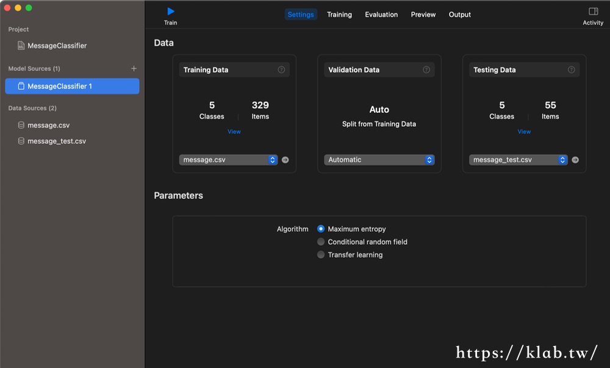Select the Maximum entropy algorithm
This screenshot has height=368, width=610.
click(x=321, y=229)
